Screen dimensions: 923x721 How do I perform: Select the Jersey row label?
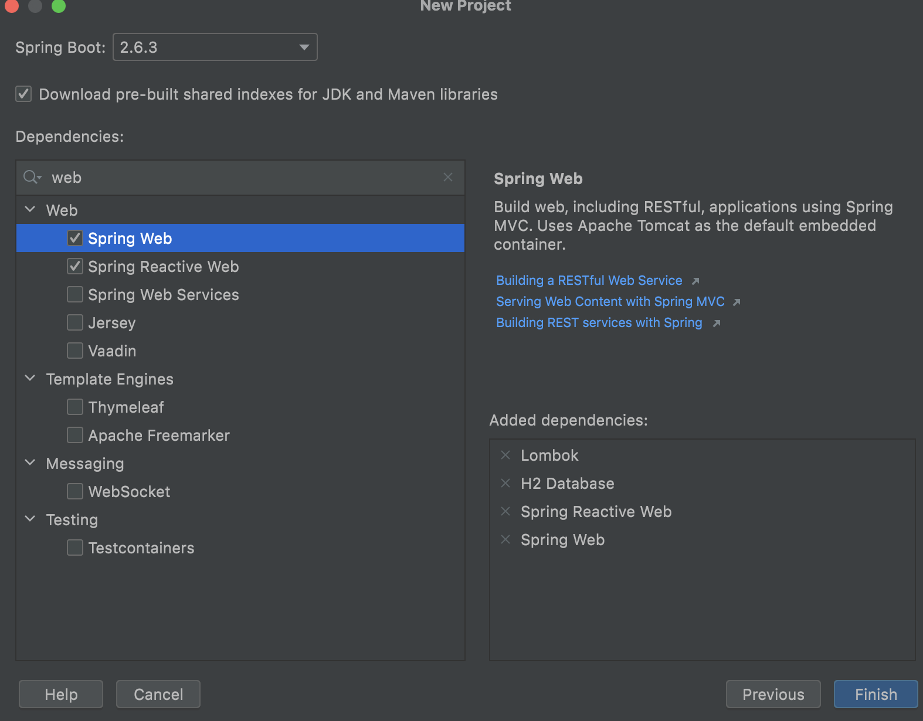pos(112,323)
